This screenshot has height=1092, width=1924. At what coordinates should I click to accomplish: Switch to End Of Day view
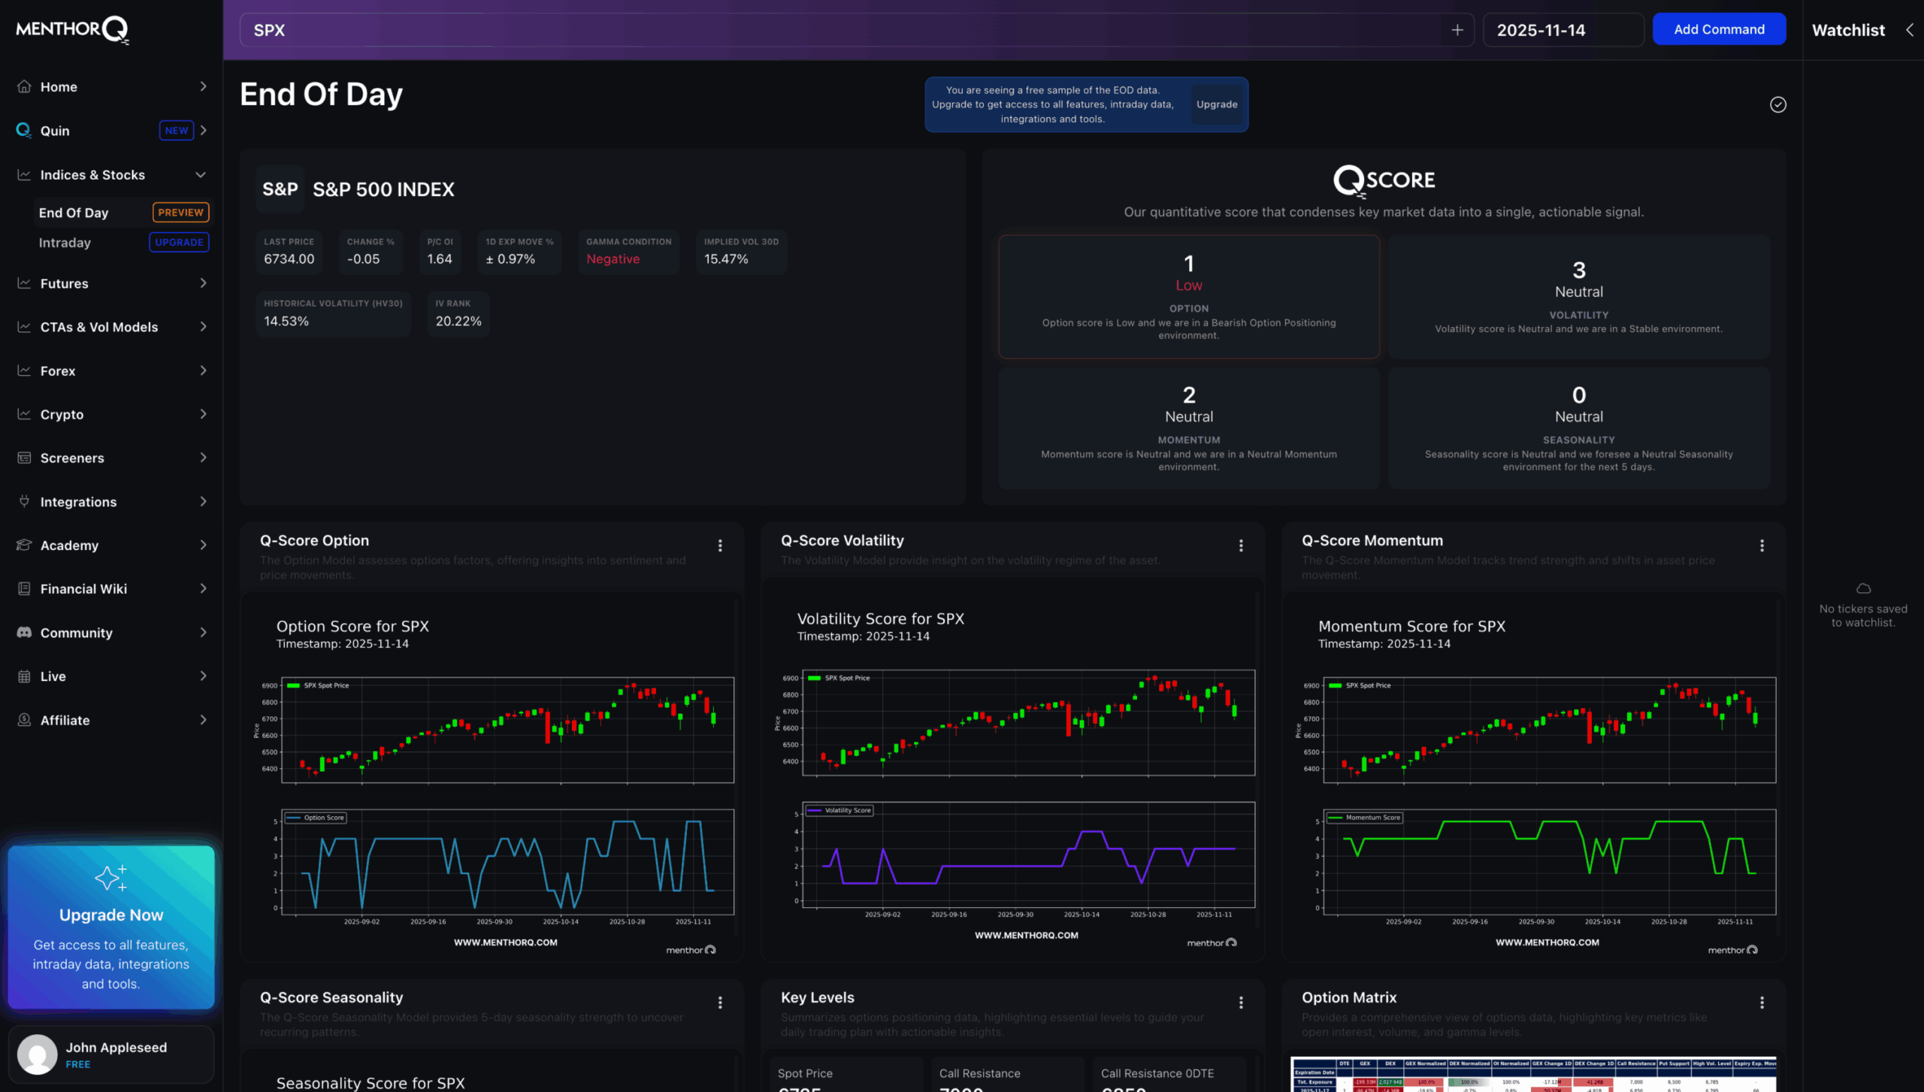point(73,213)
